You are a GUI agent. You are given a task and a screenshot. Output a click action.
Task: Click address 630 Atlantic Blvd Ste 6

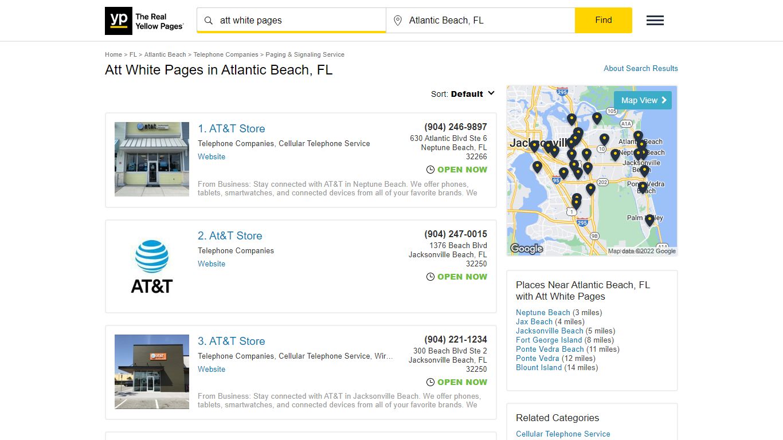pyautogui.click(x=448, y=139)
